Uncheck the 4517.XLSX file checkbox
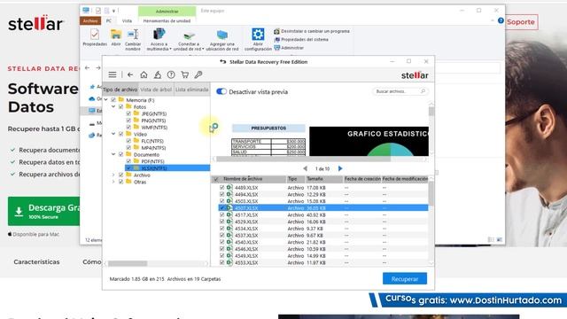 click(x=222, y=214)
